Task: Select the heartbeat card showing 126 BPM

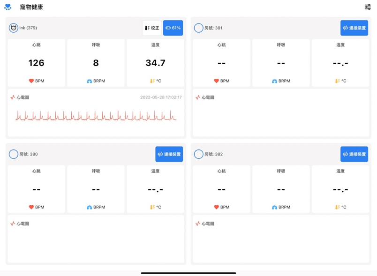Action: [37, 63]
